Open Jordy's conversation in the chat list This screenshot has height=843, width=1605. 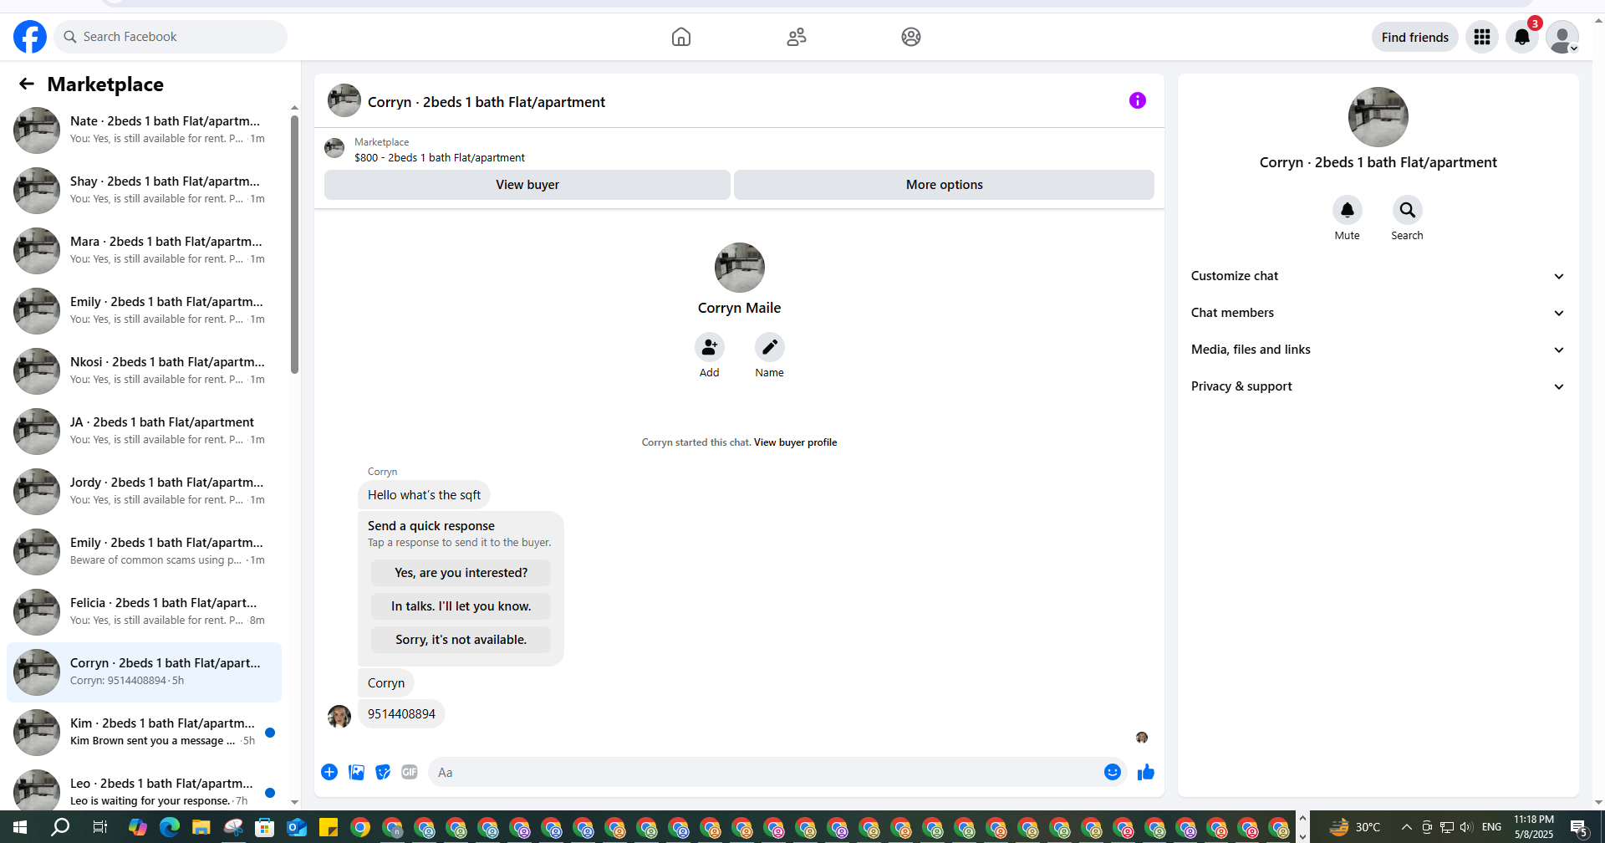144,492
